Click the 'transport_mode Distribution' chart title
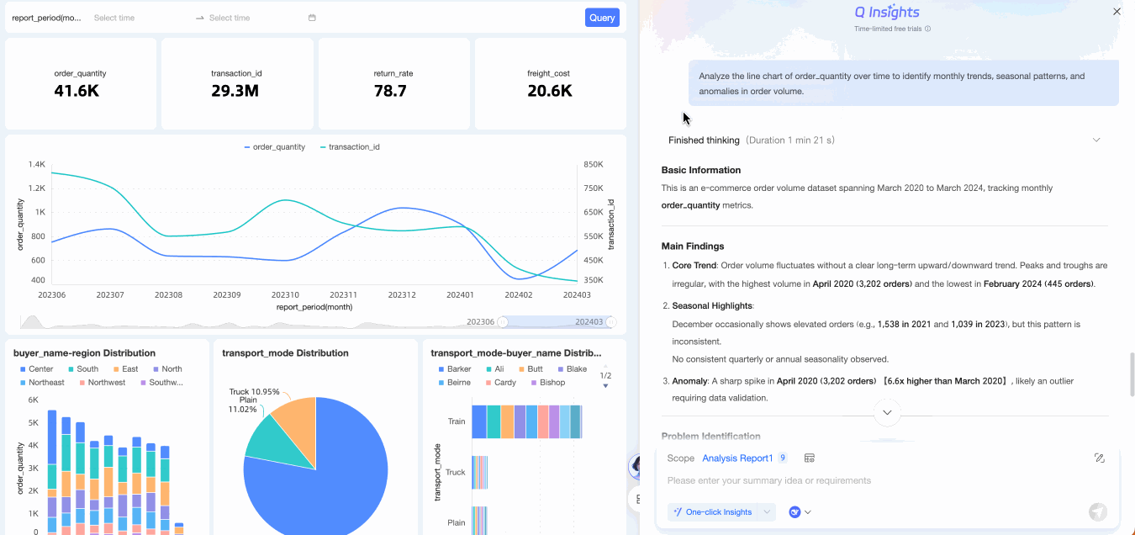Screen dimensions: 1135x535 (285, 353)
